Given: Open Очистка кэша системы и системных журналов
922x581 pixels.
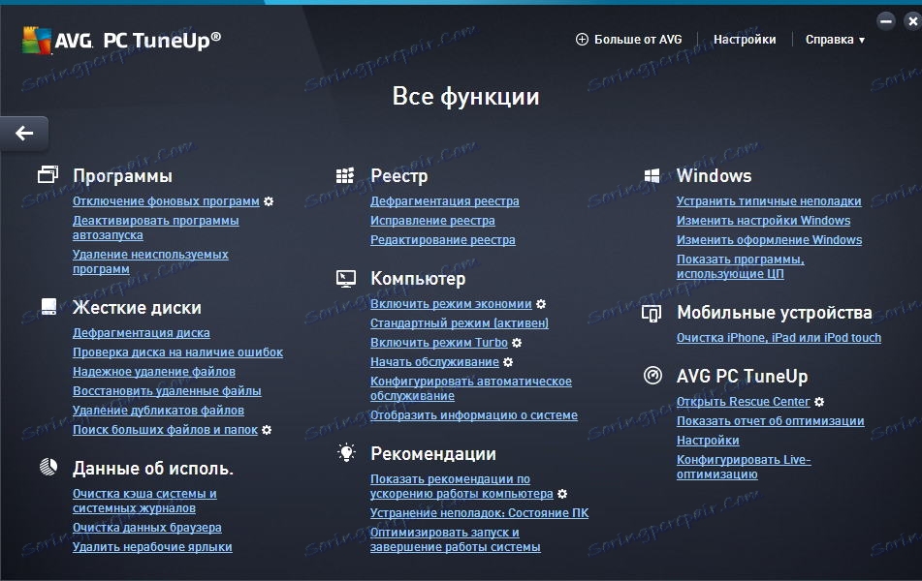Looking at the screenshot, I should (x=144, y=501).
